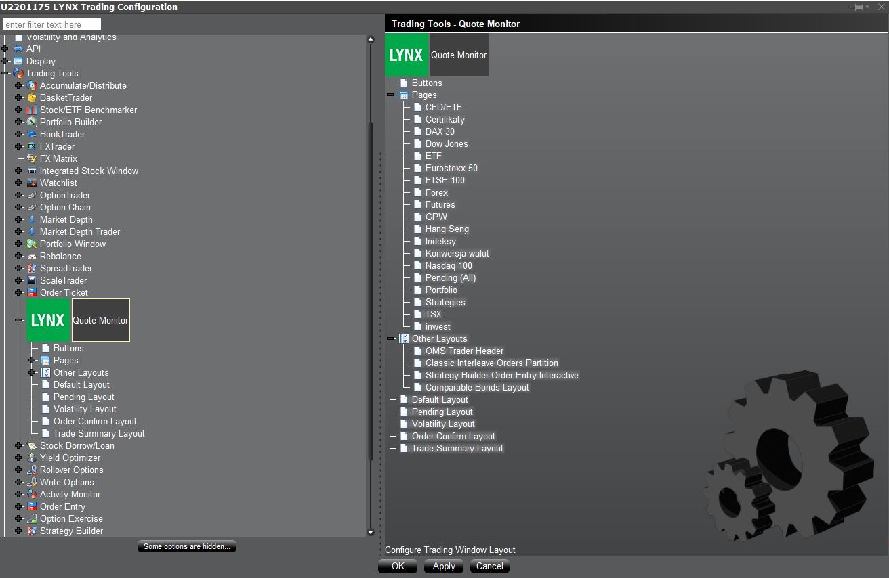Select Konwersja walut page

tap(457, 253)
